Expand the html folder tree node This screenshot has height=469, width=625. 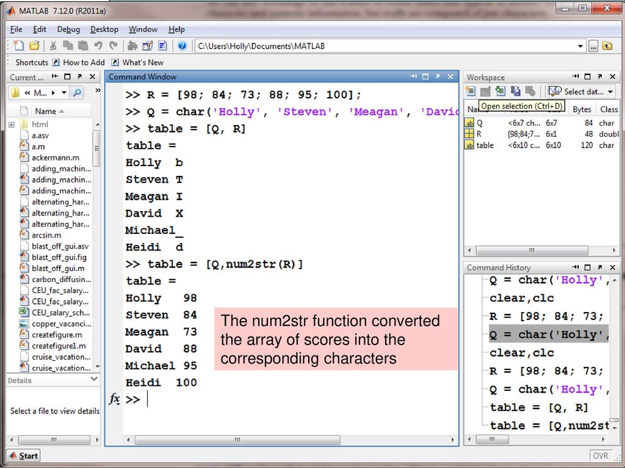pos(12,125)
